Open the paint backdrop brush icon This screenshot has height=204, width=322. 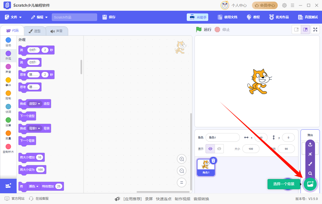[x=310, y=163]
